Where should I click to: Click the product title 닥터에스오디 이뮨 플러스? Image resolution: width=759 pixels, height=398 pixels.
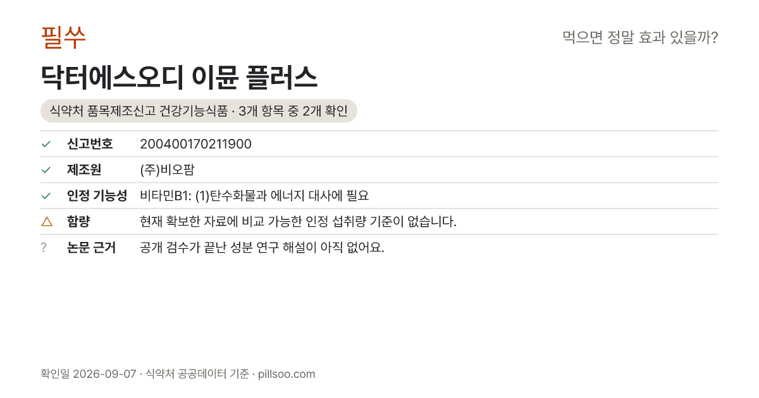179,78
